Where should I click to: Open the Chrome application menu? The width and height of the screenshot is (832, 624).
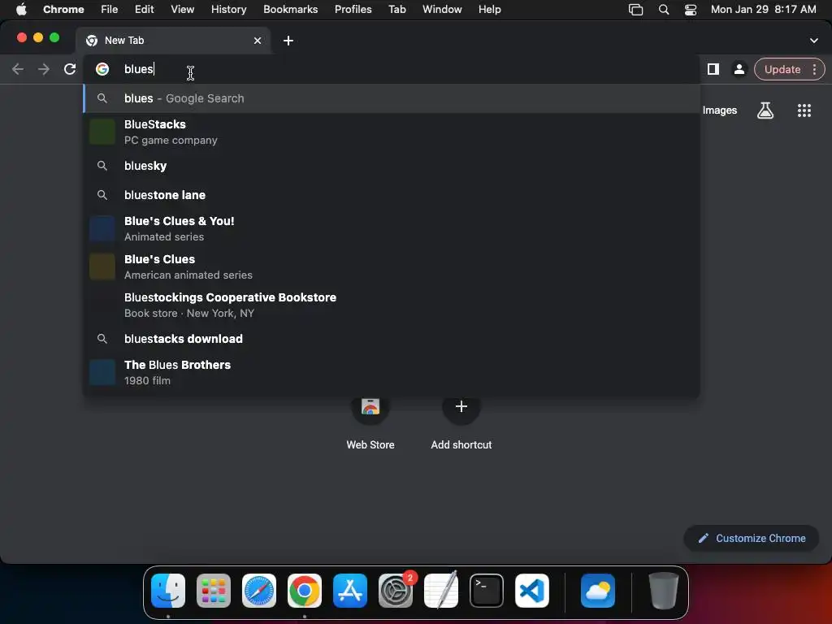pos(63,9)
